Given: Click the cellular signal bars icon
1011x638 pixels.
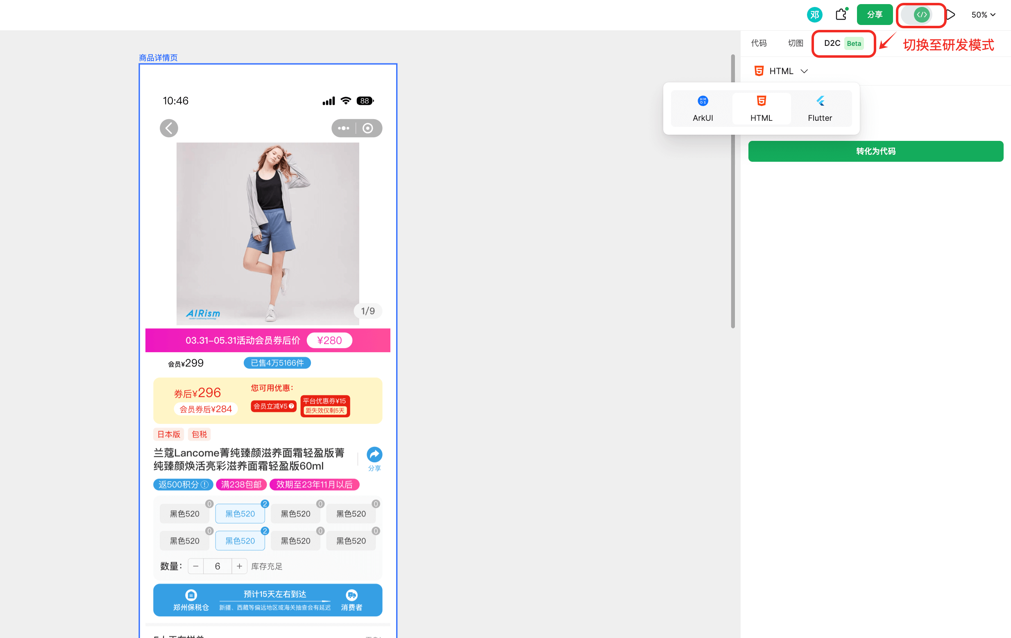Looking at the screenshot, I should [x=329, y=101].
